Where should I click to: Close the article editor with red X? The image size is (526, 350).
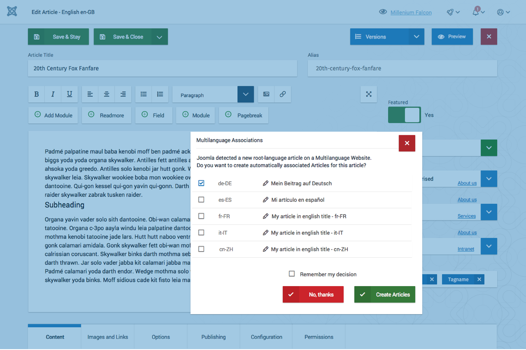(x=489, y=37)
